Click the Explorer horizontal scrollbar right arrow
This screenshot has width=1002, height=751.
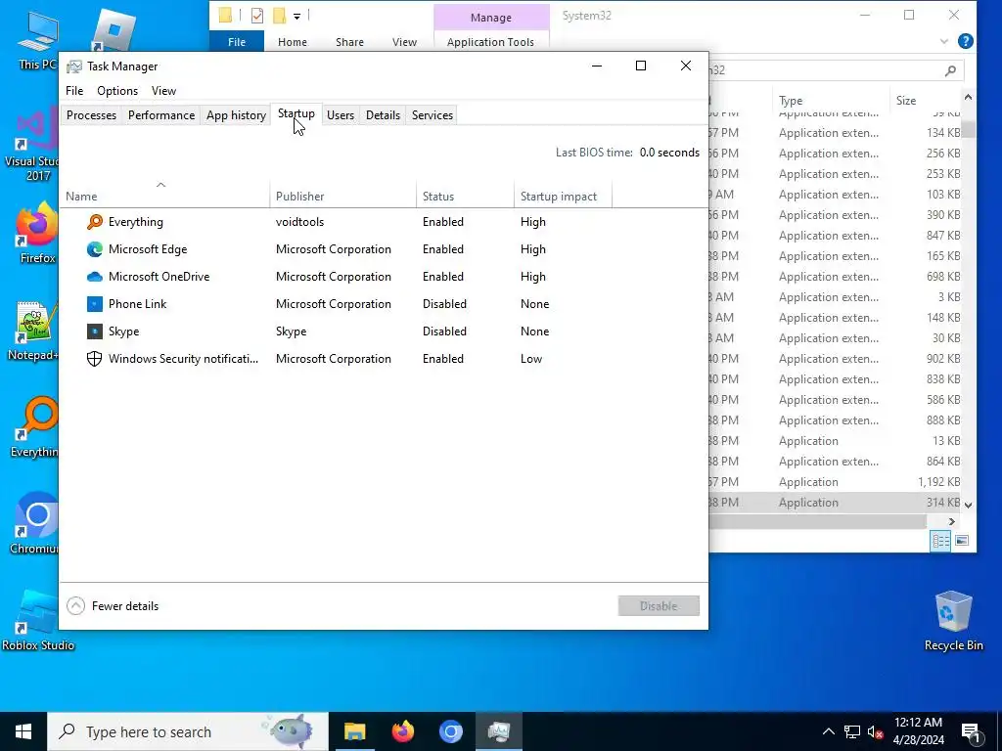951,522
